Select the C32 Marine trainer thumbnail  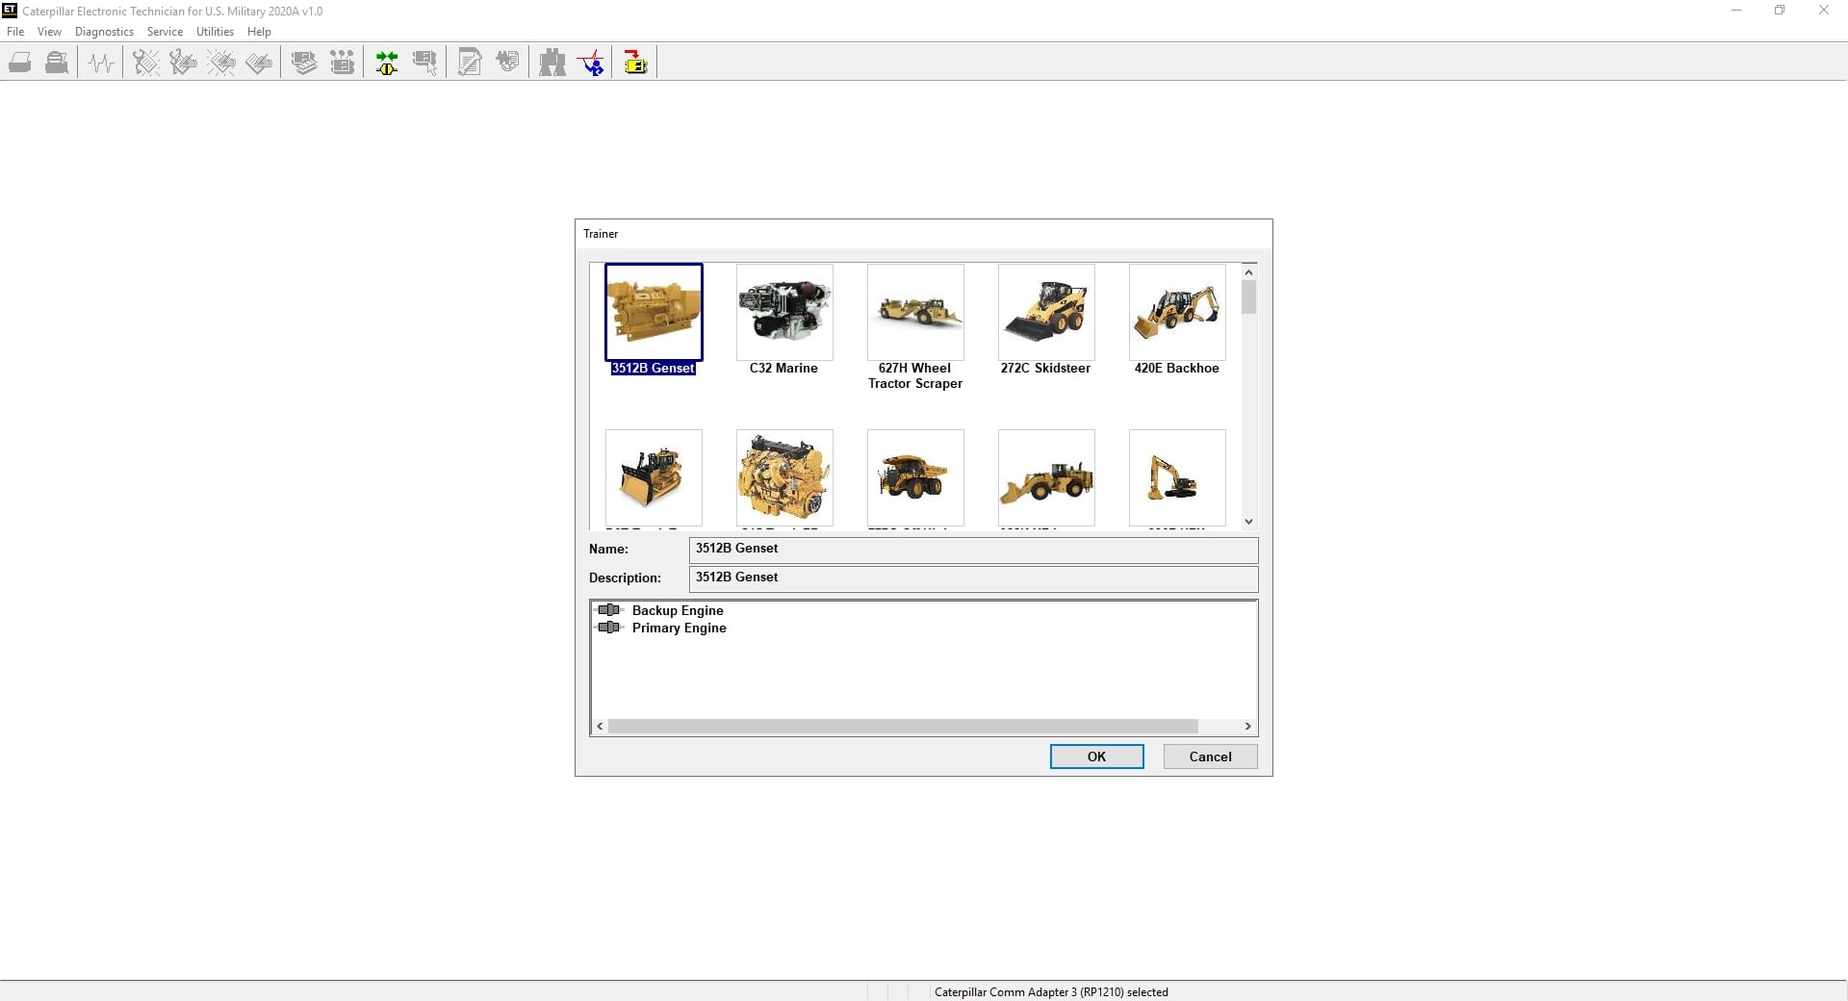pyautogui.click(x=784, y=314)
